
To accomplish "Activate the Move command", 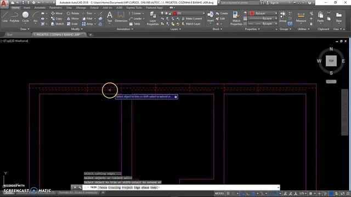I will coord(57,13).
